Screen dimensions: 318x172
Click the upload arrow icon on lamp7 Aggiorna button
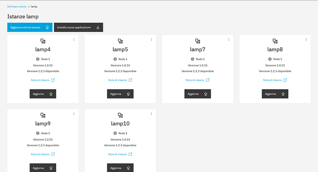click(206, 94)
